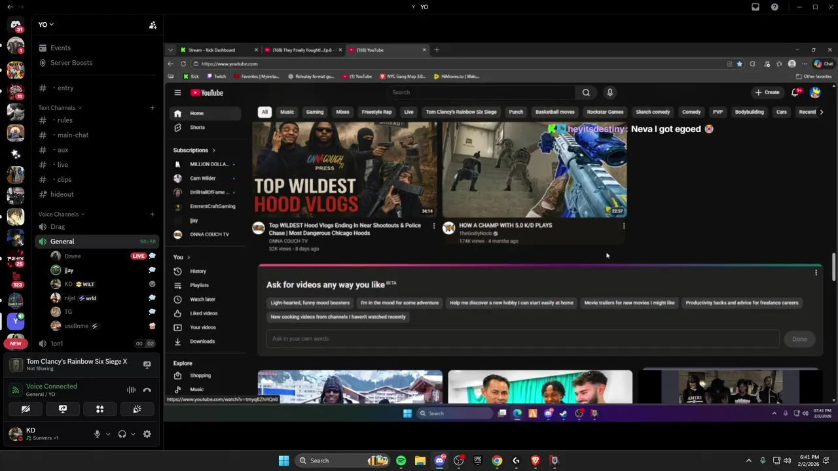Click the YouTube Create button
Screen dimensions: 838x471
tap(767, 92)
